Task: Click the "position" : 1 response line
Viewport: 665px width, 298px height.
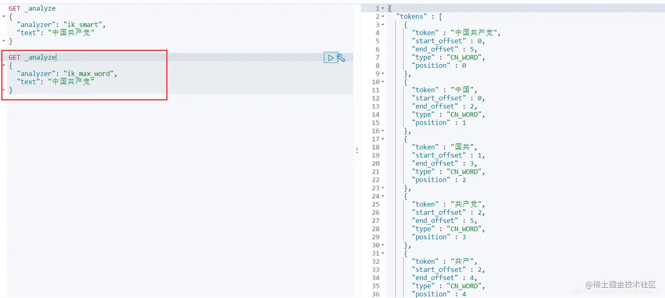Action: click(438, 123)
